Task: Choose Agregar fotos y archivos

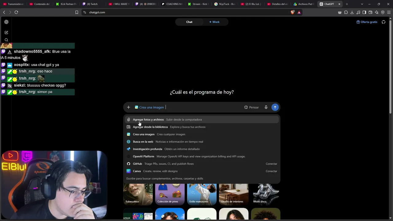Action: click(202, 120)
